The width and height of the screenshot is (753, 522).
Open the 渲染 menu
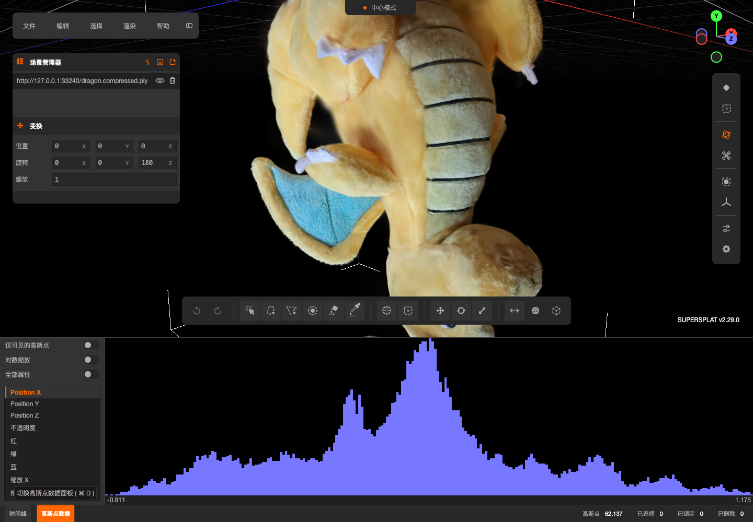coord(130,26)
